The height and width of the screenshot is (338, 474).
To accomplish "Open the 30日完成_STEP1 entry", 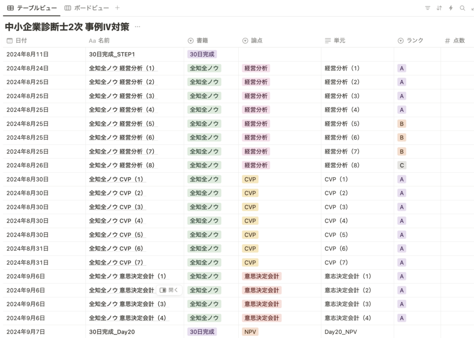I will (x=112, y=54).
